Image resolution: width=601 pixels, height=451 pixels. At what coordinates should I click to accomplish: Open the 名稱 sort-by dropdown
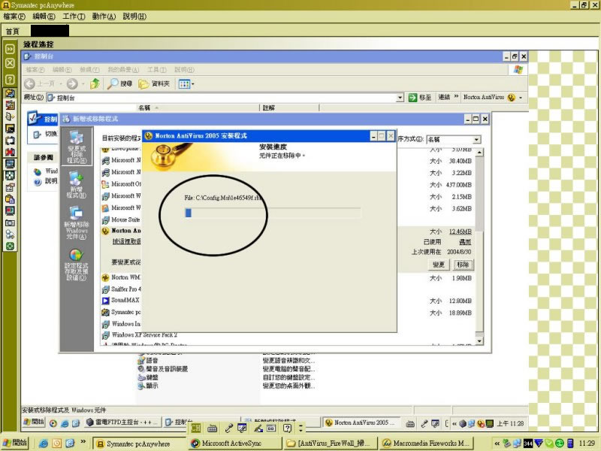click(476, 140)
